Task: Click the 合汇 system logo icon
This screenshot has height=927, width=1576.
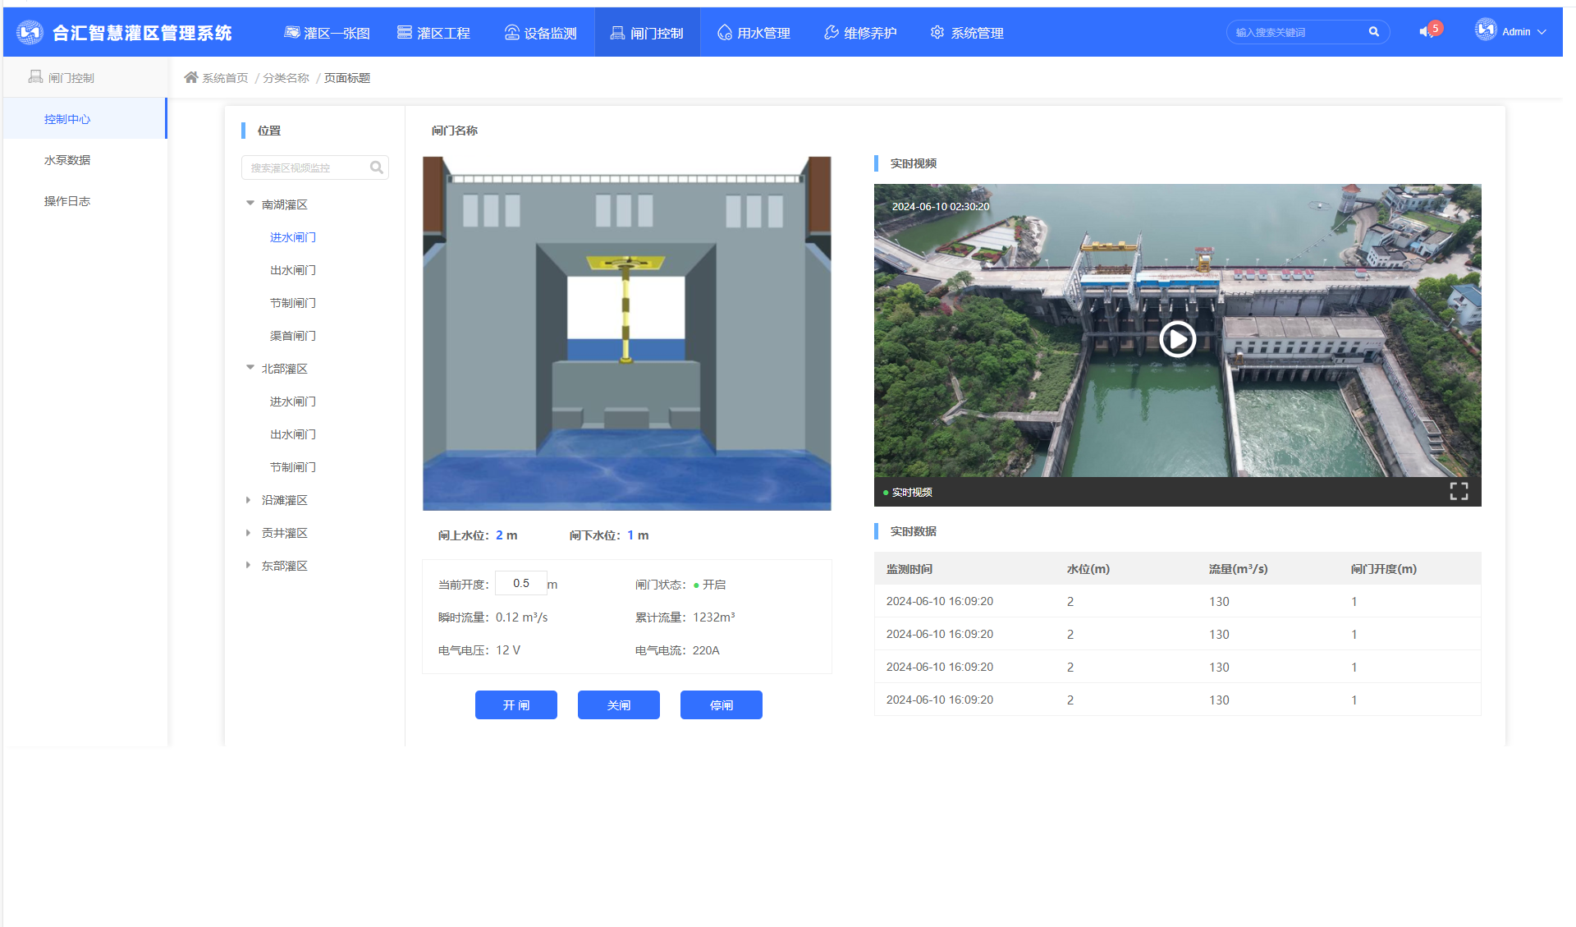Action: tap(30, 32)
